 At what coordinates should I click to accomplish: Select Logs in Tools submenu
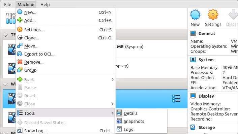tap(142, 129)
